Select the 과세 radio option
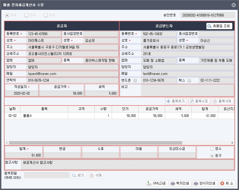Image resolution: width=239 pixels, height=190 pixels. [7, 15]
